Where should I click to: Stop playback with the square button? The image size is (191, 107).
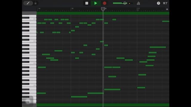tap(87, 3)
